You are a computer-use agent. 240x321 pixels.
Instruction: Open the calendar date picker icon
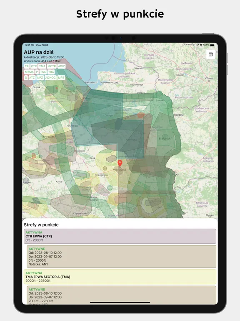point(210,54)
